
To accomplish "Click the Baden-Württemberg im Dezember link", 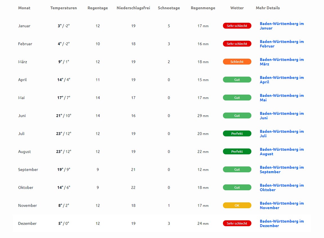I will click(x=281, y=223).
